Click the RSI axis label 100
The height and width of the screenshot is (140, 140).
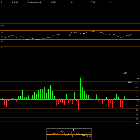tap(2, 25)
